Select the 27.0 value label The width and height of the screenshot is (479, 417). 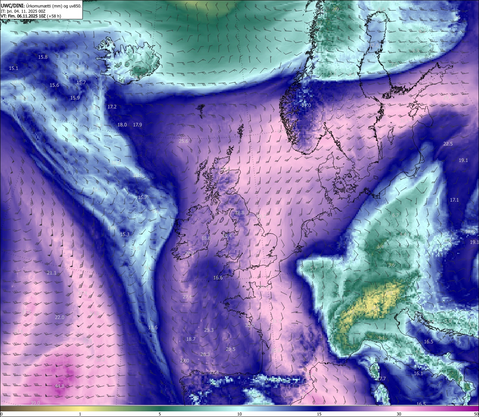click(x=184, y=361)
